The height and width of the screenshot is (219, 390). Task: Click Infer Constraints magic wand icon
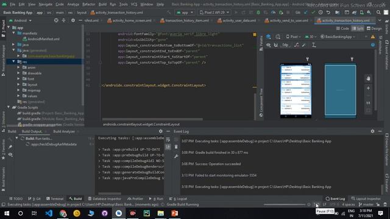tap(304, 45)
